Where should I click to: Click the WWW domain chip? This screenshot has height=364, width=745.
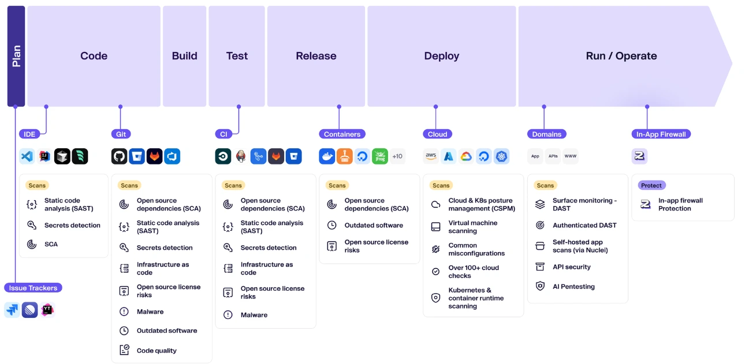click(x=570, y=156)
